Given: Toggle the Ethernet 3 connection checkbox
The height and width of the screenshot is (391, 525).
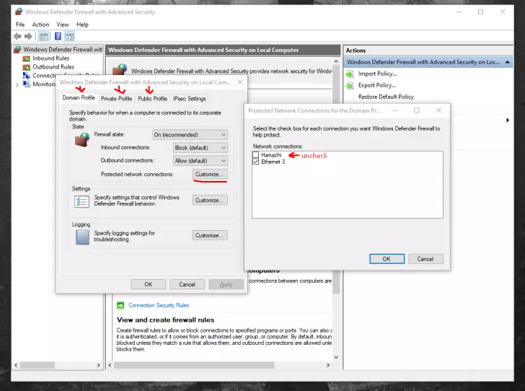Looking at the screenshot, I should (x=256, y=162).
